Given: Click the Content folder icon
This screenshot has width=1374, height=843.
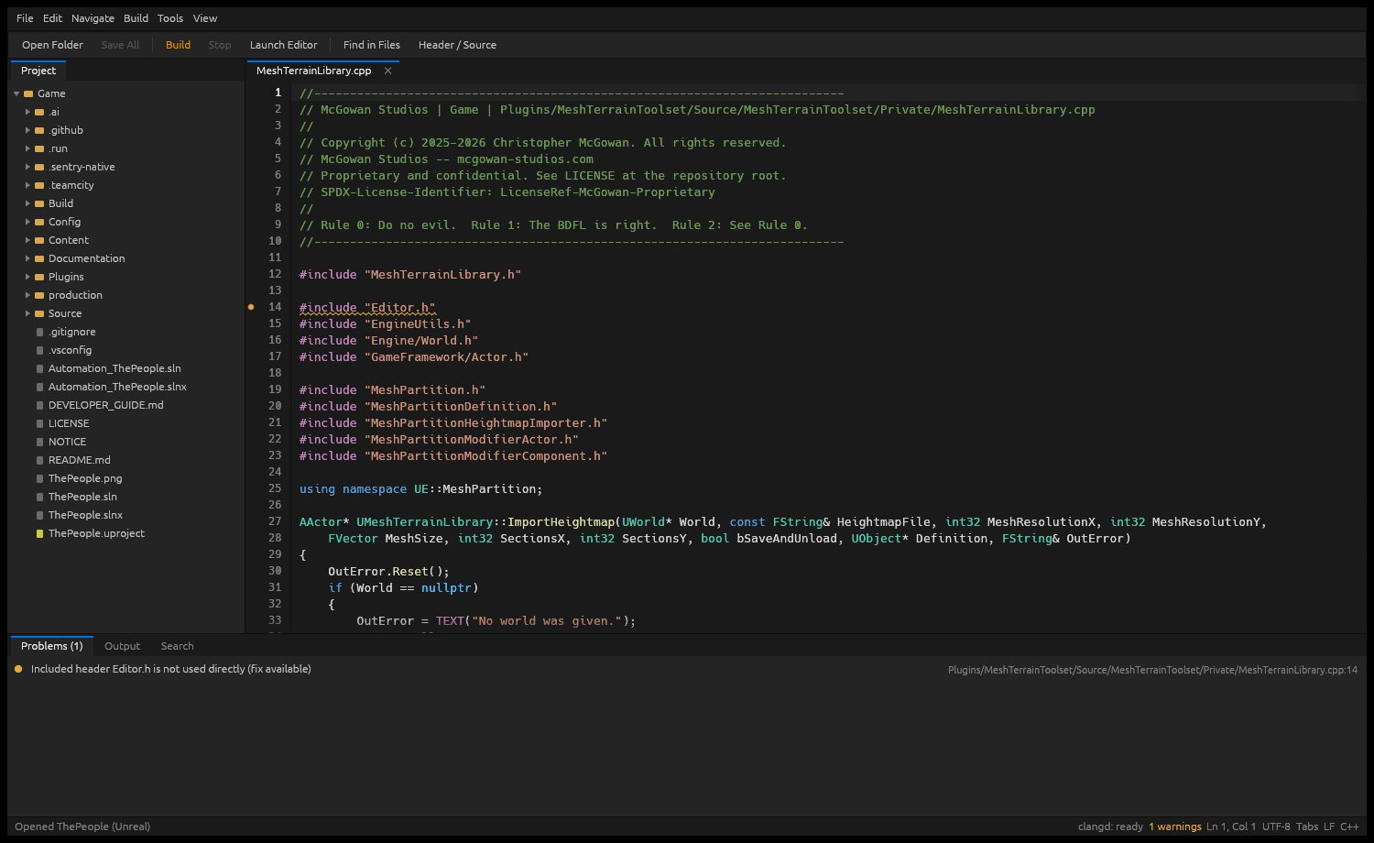Looking at the screenshot, I should pyautogui.click(x=39, y=240).
